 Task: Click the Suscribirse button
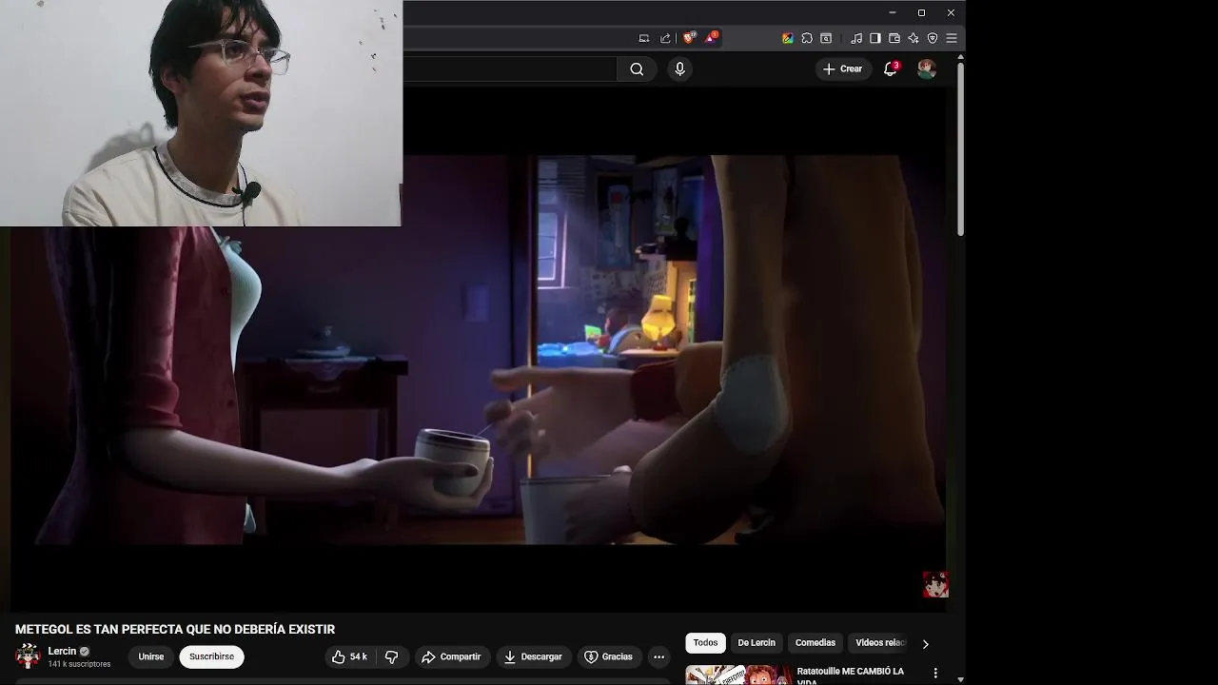(211, 656)
